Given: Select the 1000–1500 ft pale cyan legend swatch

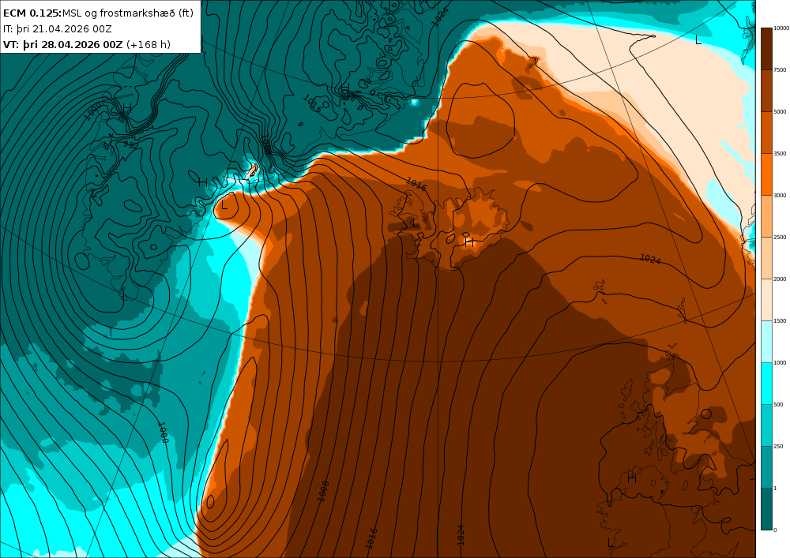Looking at the screenshot, I should click(766, 341).
